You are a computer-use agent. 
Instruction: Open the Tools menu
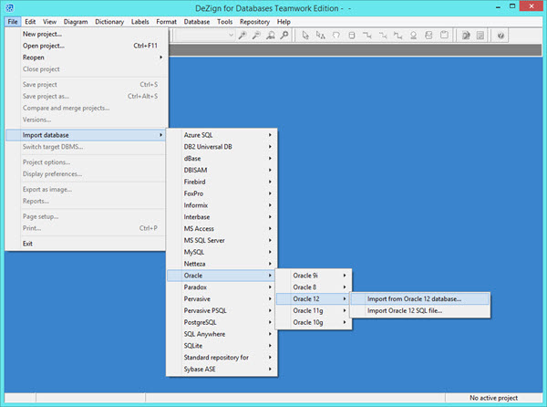point(224,22)
